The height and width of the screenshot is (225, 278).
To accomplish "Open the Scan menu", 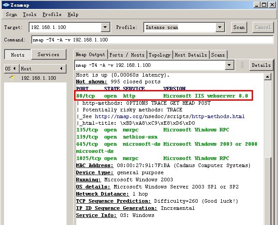I will pyautogui.click(x=11, y=15).
